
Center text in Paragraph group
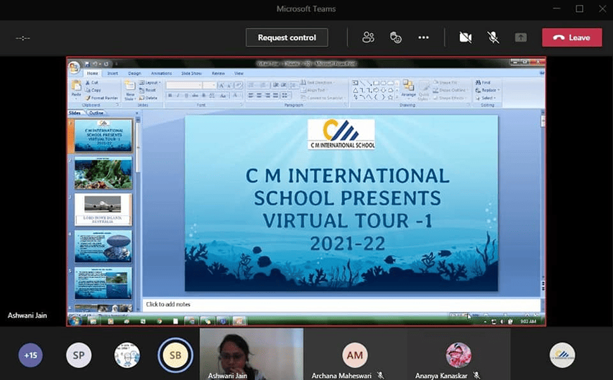[259, 96]
